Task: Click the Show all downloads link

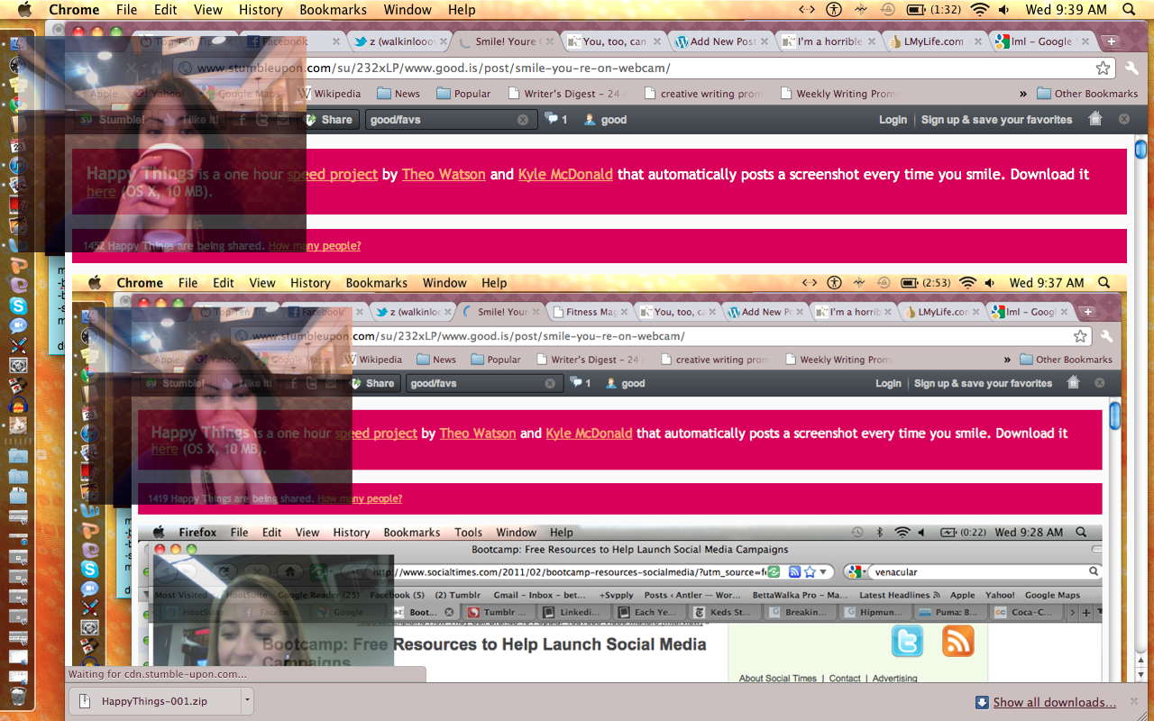Action: click(x=1054, y=702)
